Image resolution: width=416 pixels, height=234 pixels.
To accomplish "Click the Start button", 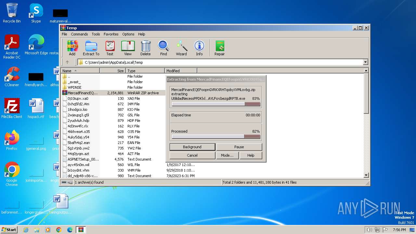I will pos(9,230).
